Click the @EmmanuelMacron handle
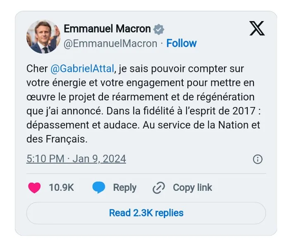This screenshot has width=292, height=247. click(x=110, y=43)
